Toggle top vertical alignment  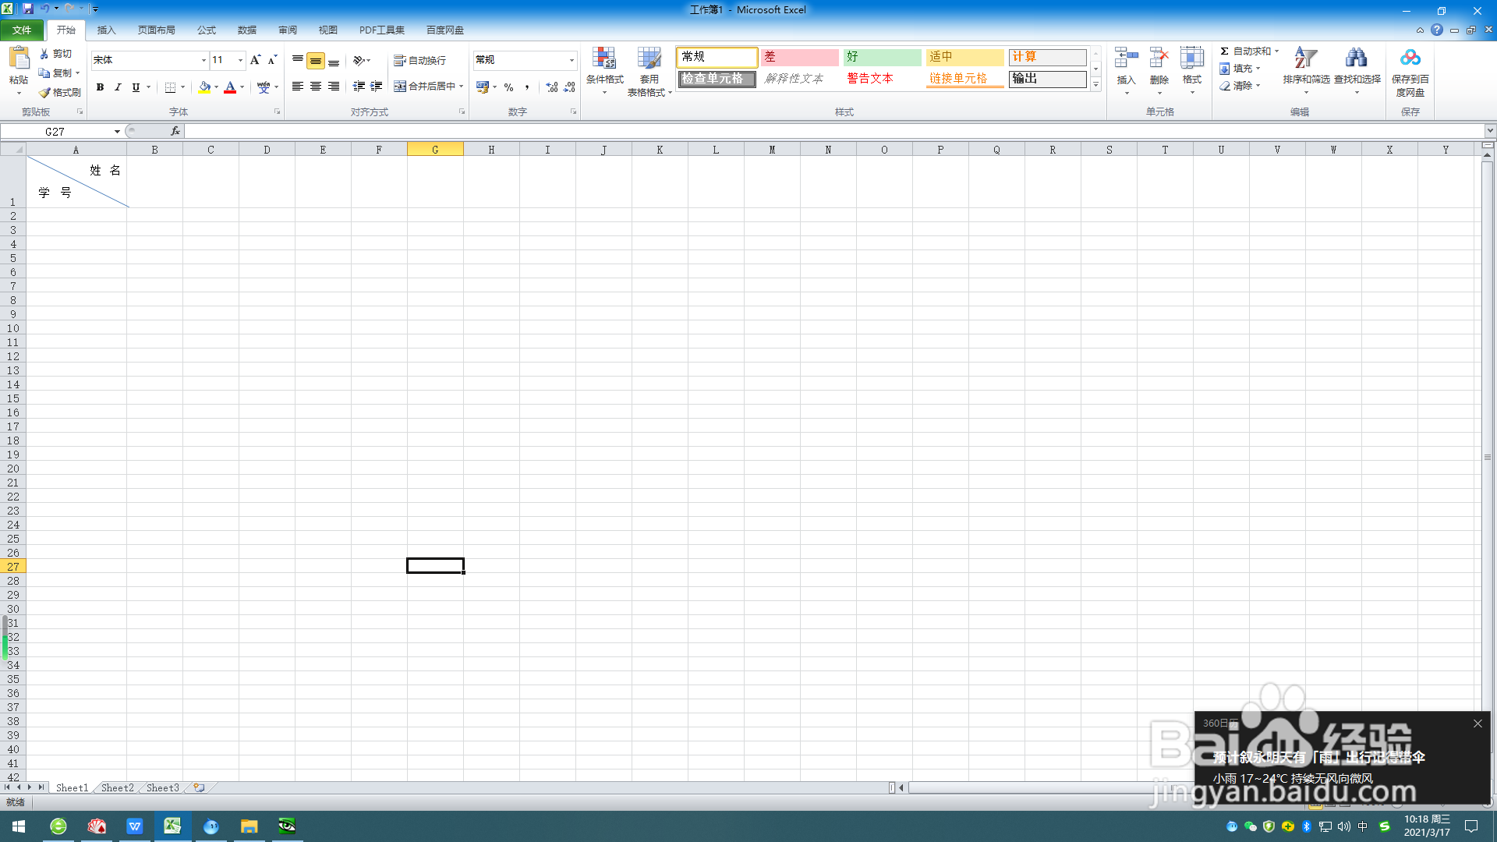pos(298,60)
